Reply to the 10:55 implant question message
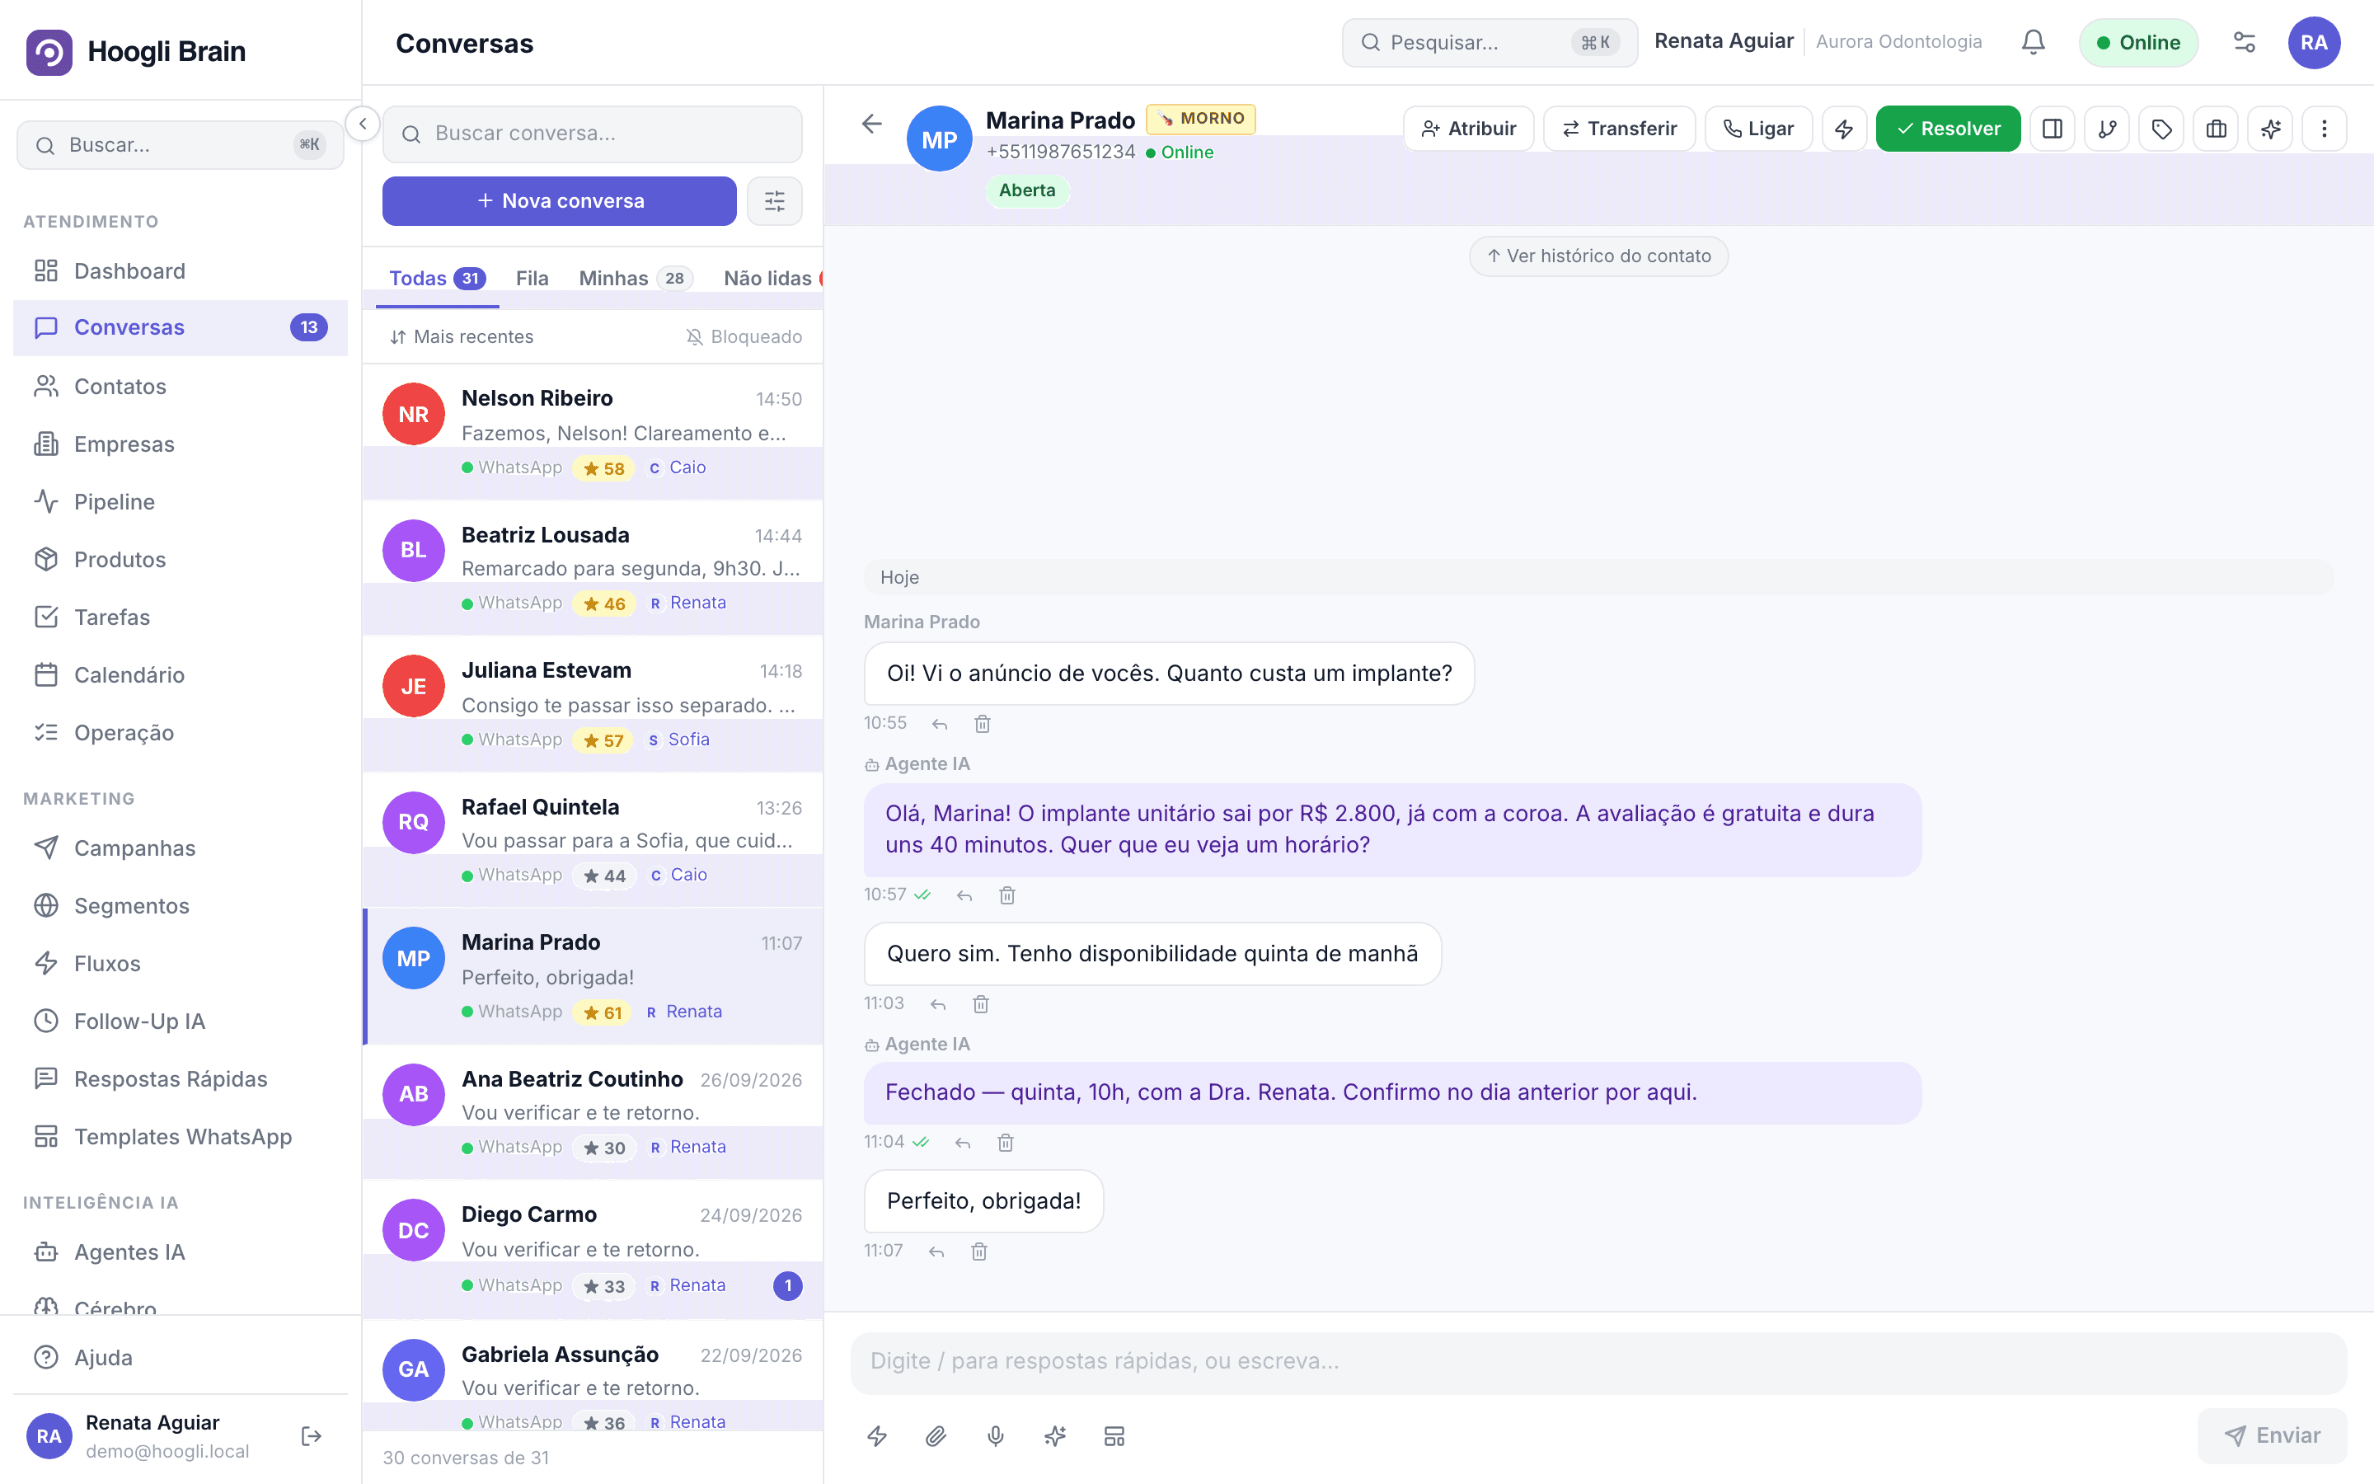 tap(940, 725)
